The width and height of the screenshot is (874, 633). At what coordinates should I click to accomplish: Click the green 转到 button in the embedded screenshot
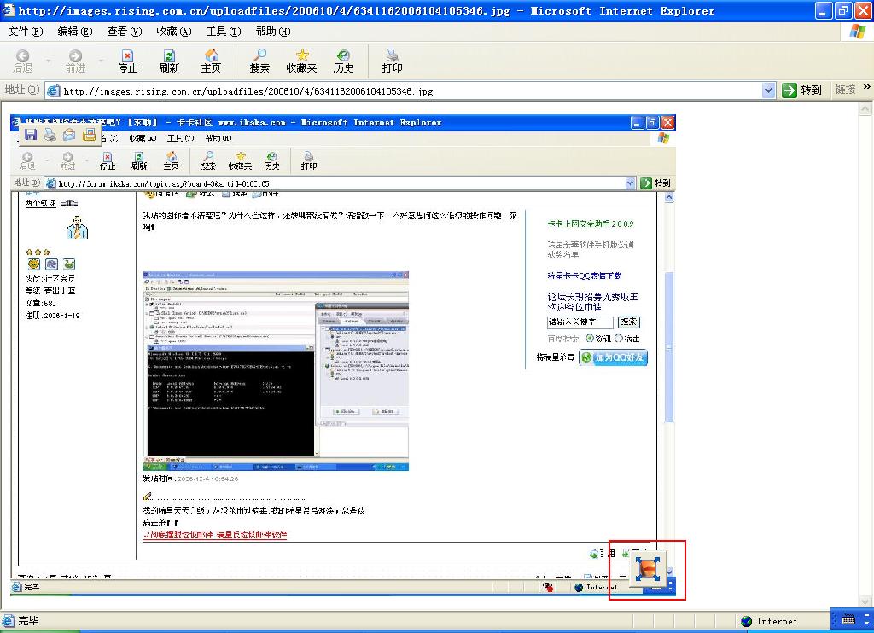click(x=655, y=183)
